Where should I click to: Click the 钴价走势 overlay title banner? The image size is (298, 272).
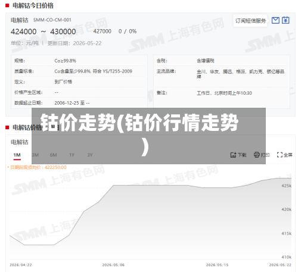(x=148, y=136)
